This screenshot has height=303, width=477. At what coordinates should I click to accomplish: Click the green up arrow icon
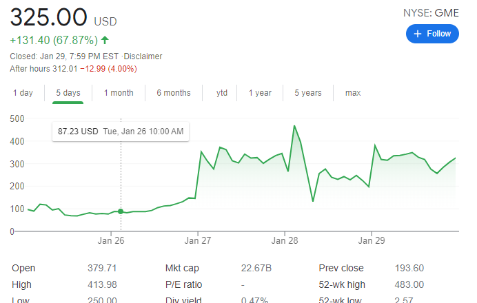pos(105,40)
